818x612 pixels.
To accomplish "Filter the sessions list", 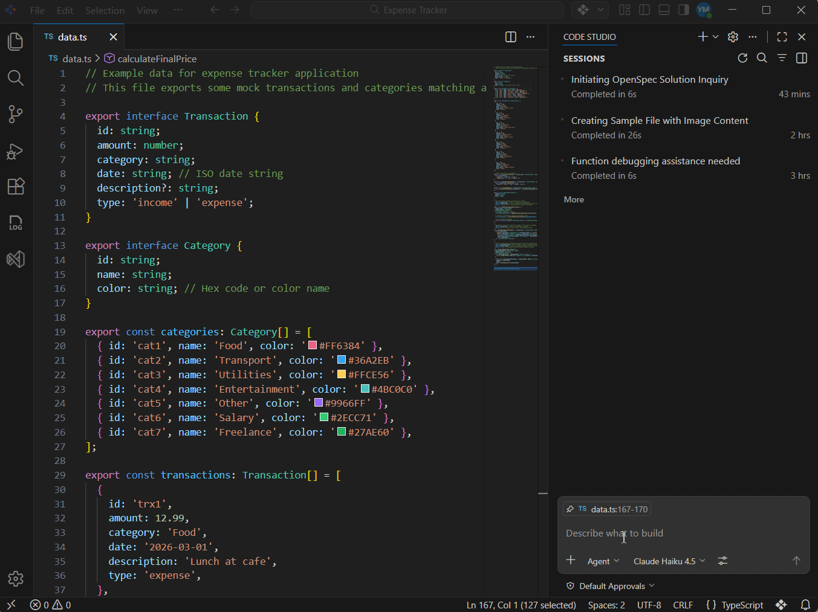I will 782,58.
